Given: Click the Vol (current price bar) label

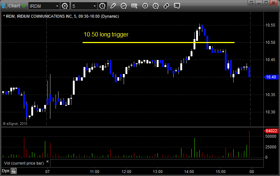Looking at the screenshot, I should [x=24, y=163].
